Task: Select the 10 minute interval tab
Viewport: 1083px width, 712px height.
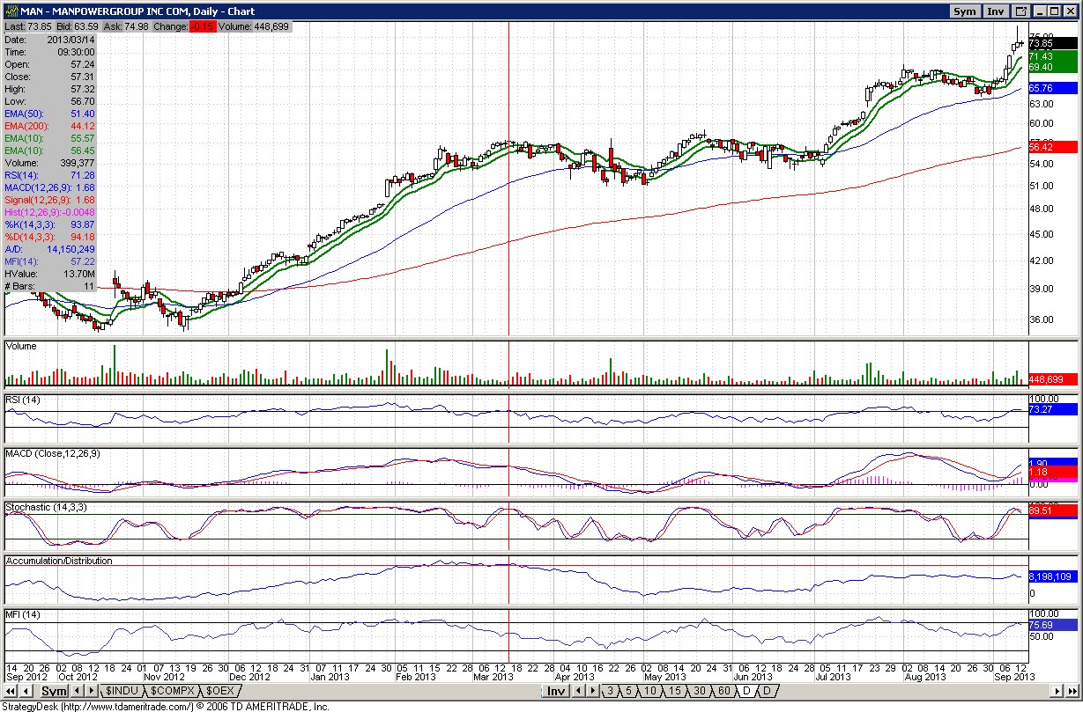Action: (x=650, y=691)
